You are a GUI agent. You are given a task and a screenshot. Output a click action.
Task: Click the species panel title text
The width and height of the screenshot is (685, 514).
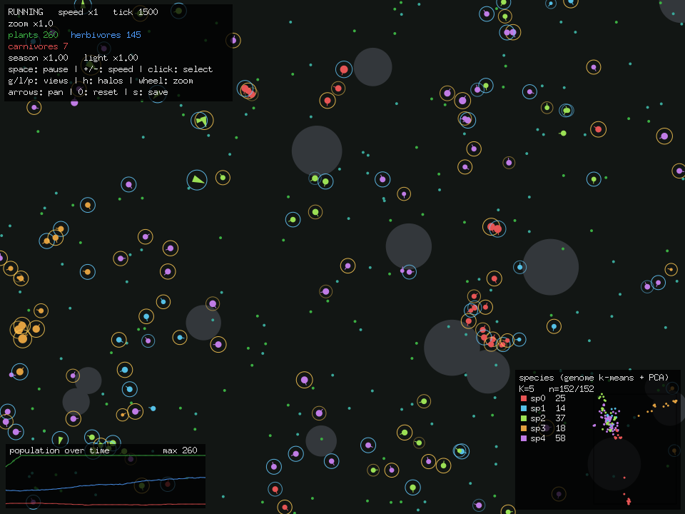click(594, 378)
